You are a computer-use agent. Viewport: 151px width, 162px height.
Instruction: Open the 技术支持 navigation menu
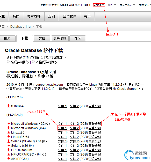34,16
